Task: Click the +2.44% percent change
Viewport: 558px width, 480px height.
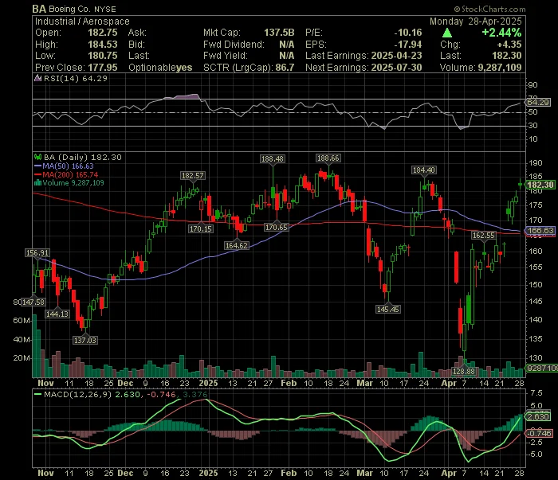Action: (x=501, y=33)
